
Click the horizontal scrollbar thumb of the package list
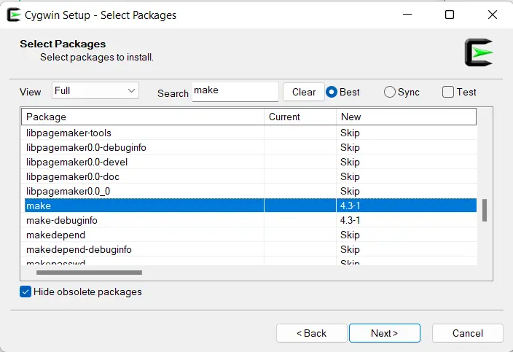pos(89,273)
